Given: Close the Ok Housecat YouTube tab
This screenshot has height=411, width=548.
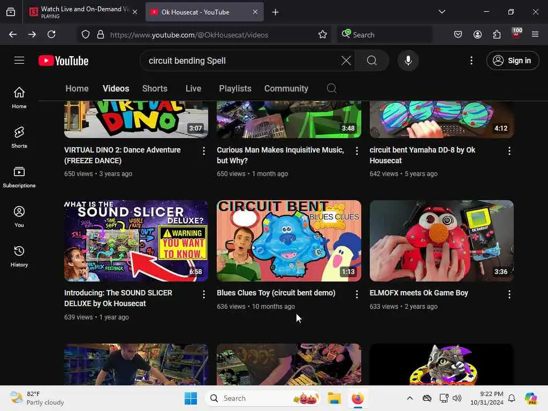Looking at the screenshot, I should click(255, 12).
